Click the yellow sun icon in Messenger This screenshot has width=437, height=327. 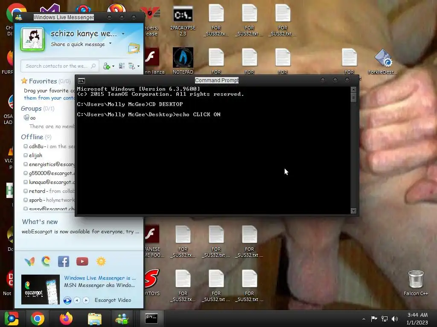(x=101, y=261)
